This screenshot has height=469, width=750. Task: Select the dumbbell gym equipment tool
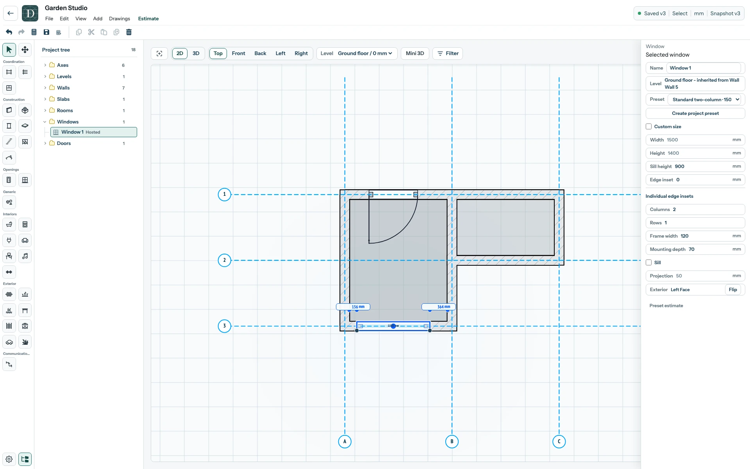[9, 272]
